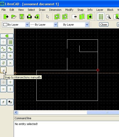Click the horizontal scrollbar thumb

click(x=103, y=112)
